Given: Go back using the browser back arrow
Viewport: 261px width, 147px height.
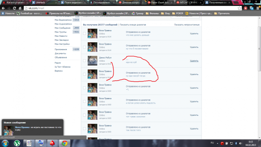Looking at the screenshot, I should [x=3, y=8].
